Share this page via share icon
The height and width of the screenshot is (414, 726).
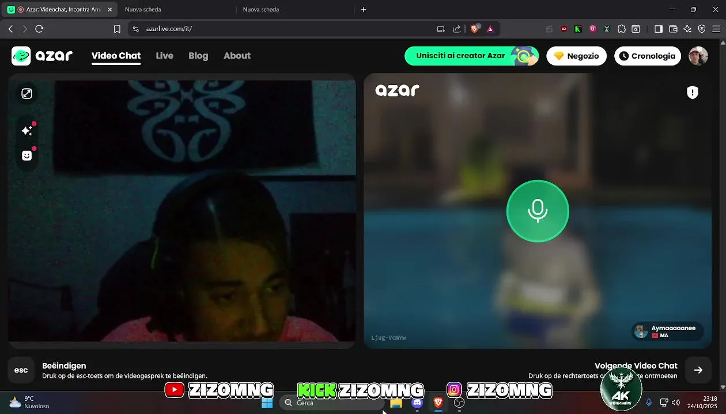[457, 29]
